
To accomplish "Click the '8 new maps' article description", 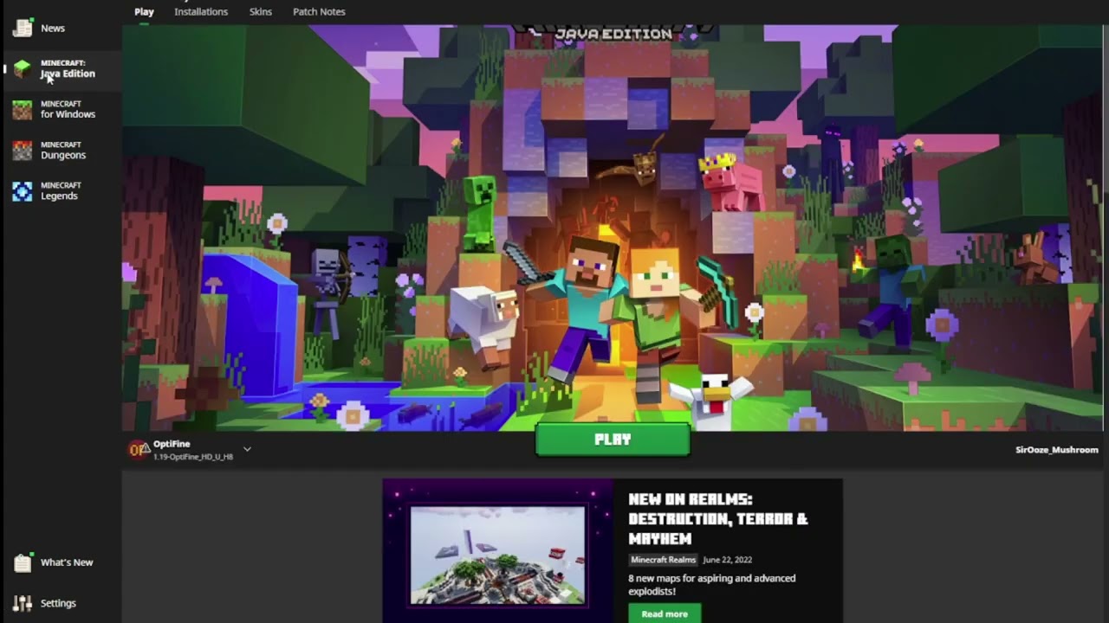I will [712, 585].
